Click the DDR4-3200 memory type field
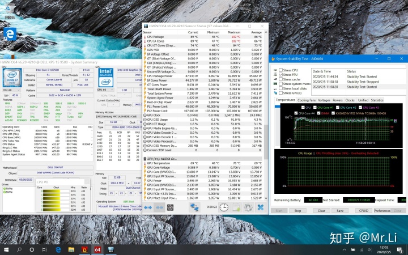 tap(122, 127)
